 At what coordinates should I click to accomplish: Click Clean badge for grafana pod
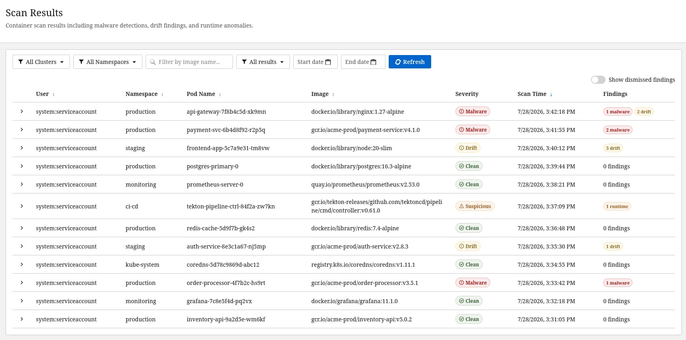coord(469,301)
